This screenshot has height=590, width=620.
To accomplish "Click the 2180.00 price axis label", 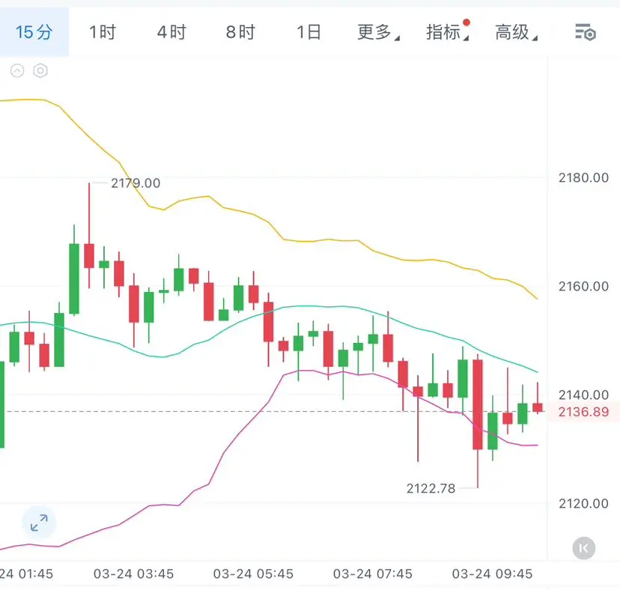I will click(x=583, y=177).
